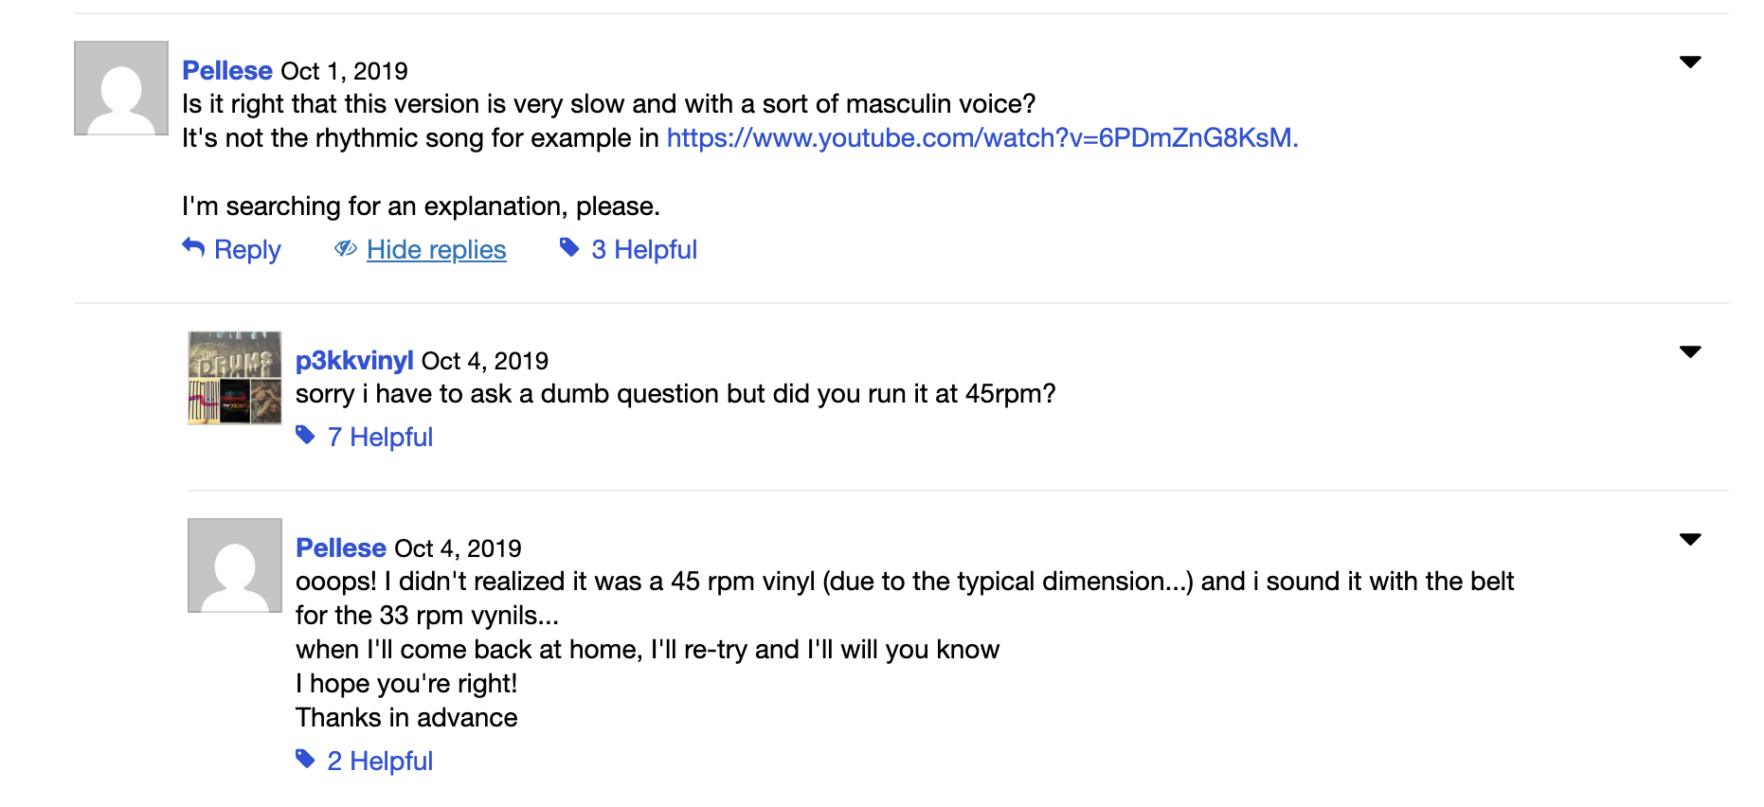Open the YouTube link in the comment
The width and height of the screenshot is (1764, 807).
coord(981,138)
